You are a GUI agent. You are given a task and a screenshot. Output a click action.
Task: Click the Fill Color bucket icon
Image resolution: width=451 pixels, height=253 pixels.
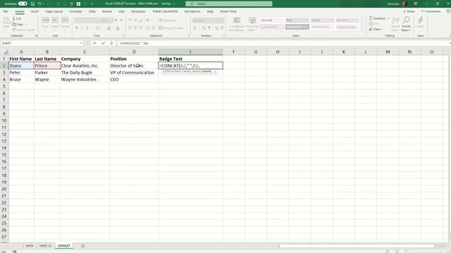point(109,28)
